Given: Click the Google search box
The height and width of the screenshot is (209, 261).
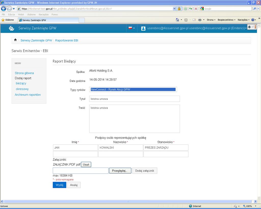Looking at the screenshot, I should click(228, 9).
